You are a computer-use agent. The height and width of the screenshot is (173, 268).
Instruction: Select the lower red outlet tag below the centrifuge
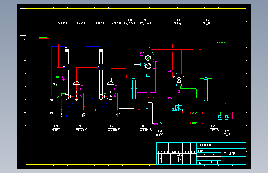(x=197, y=123)
